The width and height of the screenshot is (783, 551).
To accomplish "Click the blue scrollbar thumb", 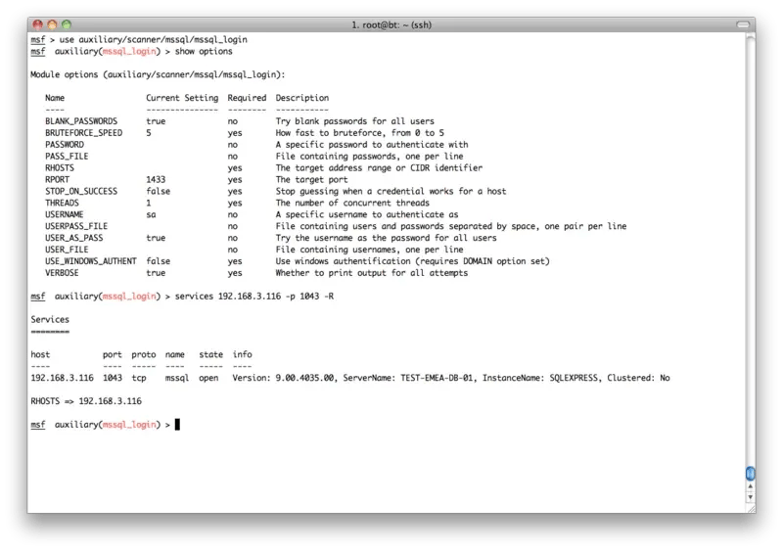I will pyautogui.click(x=750, y=474).
